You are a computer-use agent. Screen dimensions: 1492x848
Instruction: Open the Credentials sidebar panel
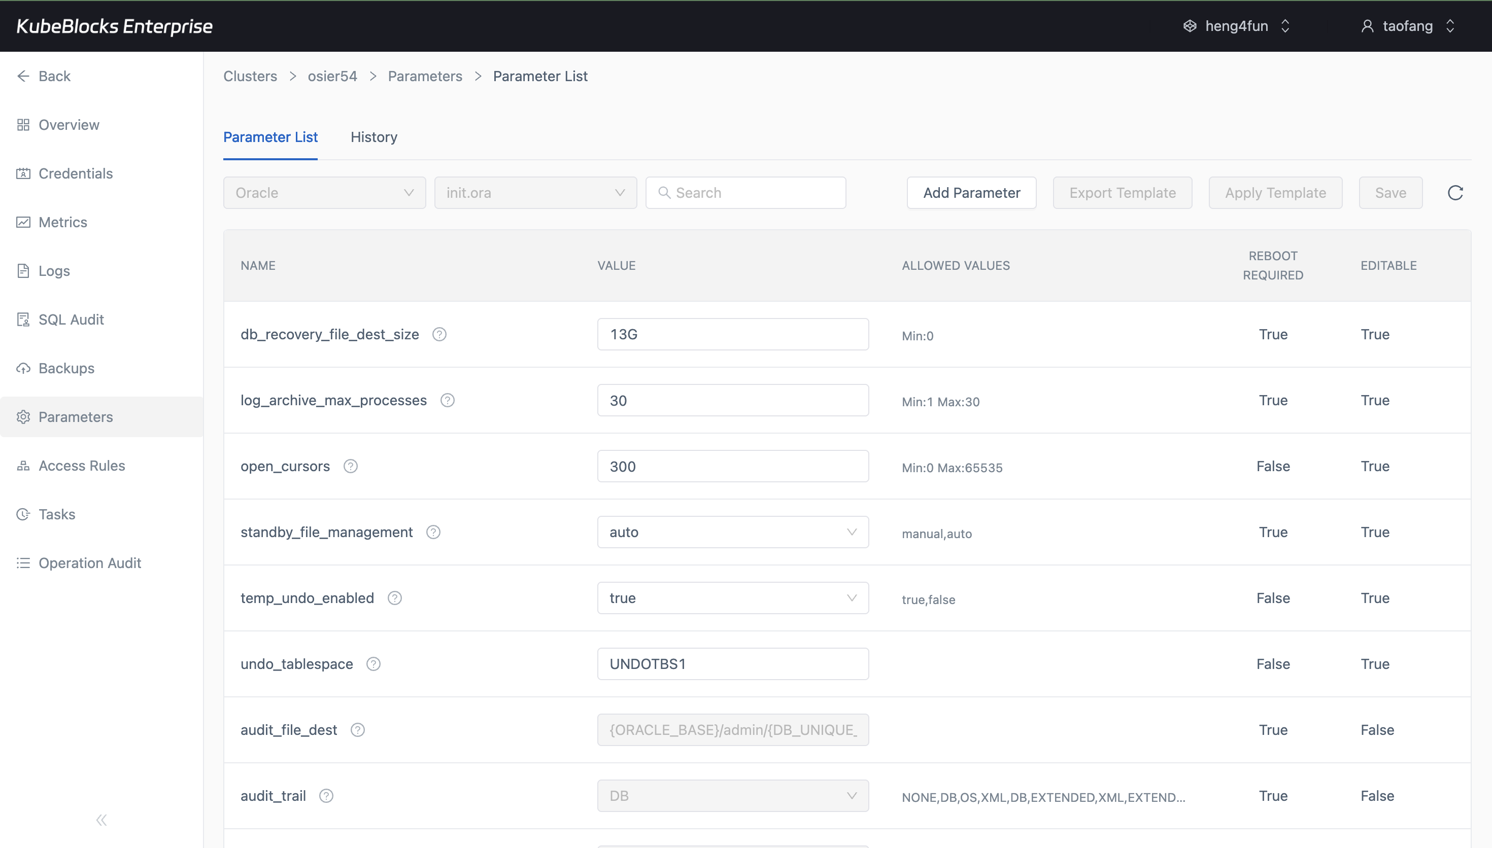point(75,173)
